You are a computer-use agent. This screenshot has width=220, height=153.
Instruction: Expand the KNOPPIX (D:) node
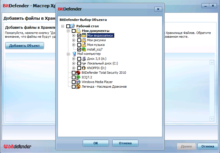coord(74,68)
